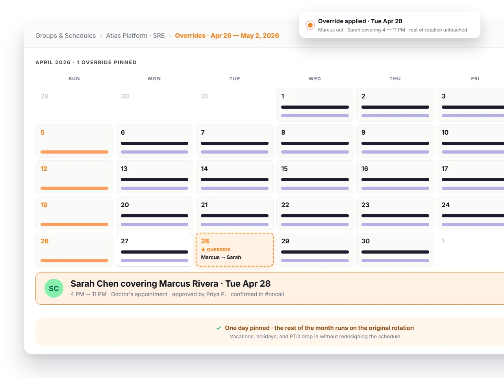This screenshot has height=378, width=504.
Task: Click the greyed May 1 date
Action: coord(443,241)
